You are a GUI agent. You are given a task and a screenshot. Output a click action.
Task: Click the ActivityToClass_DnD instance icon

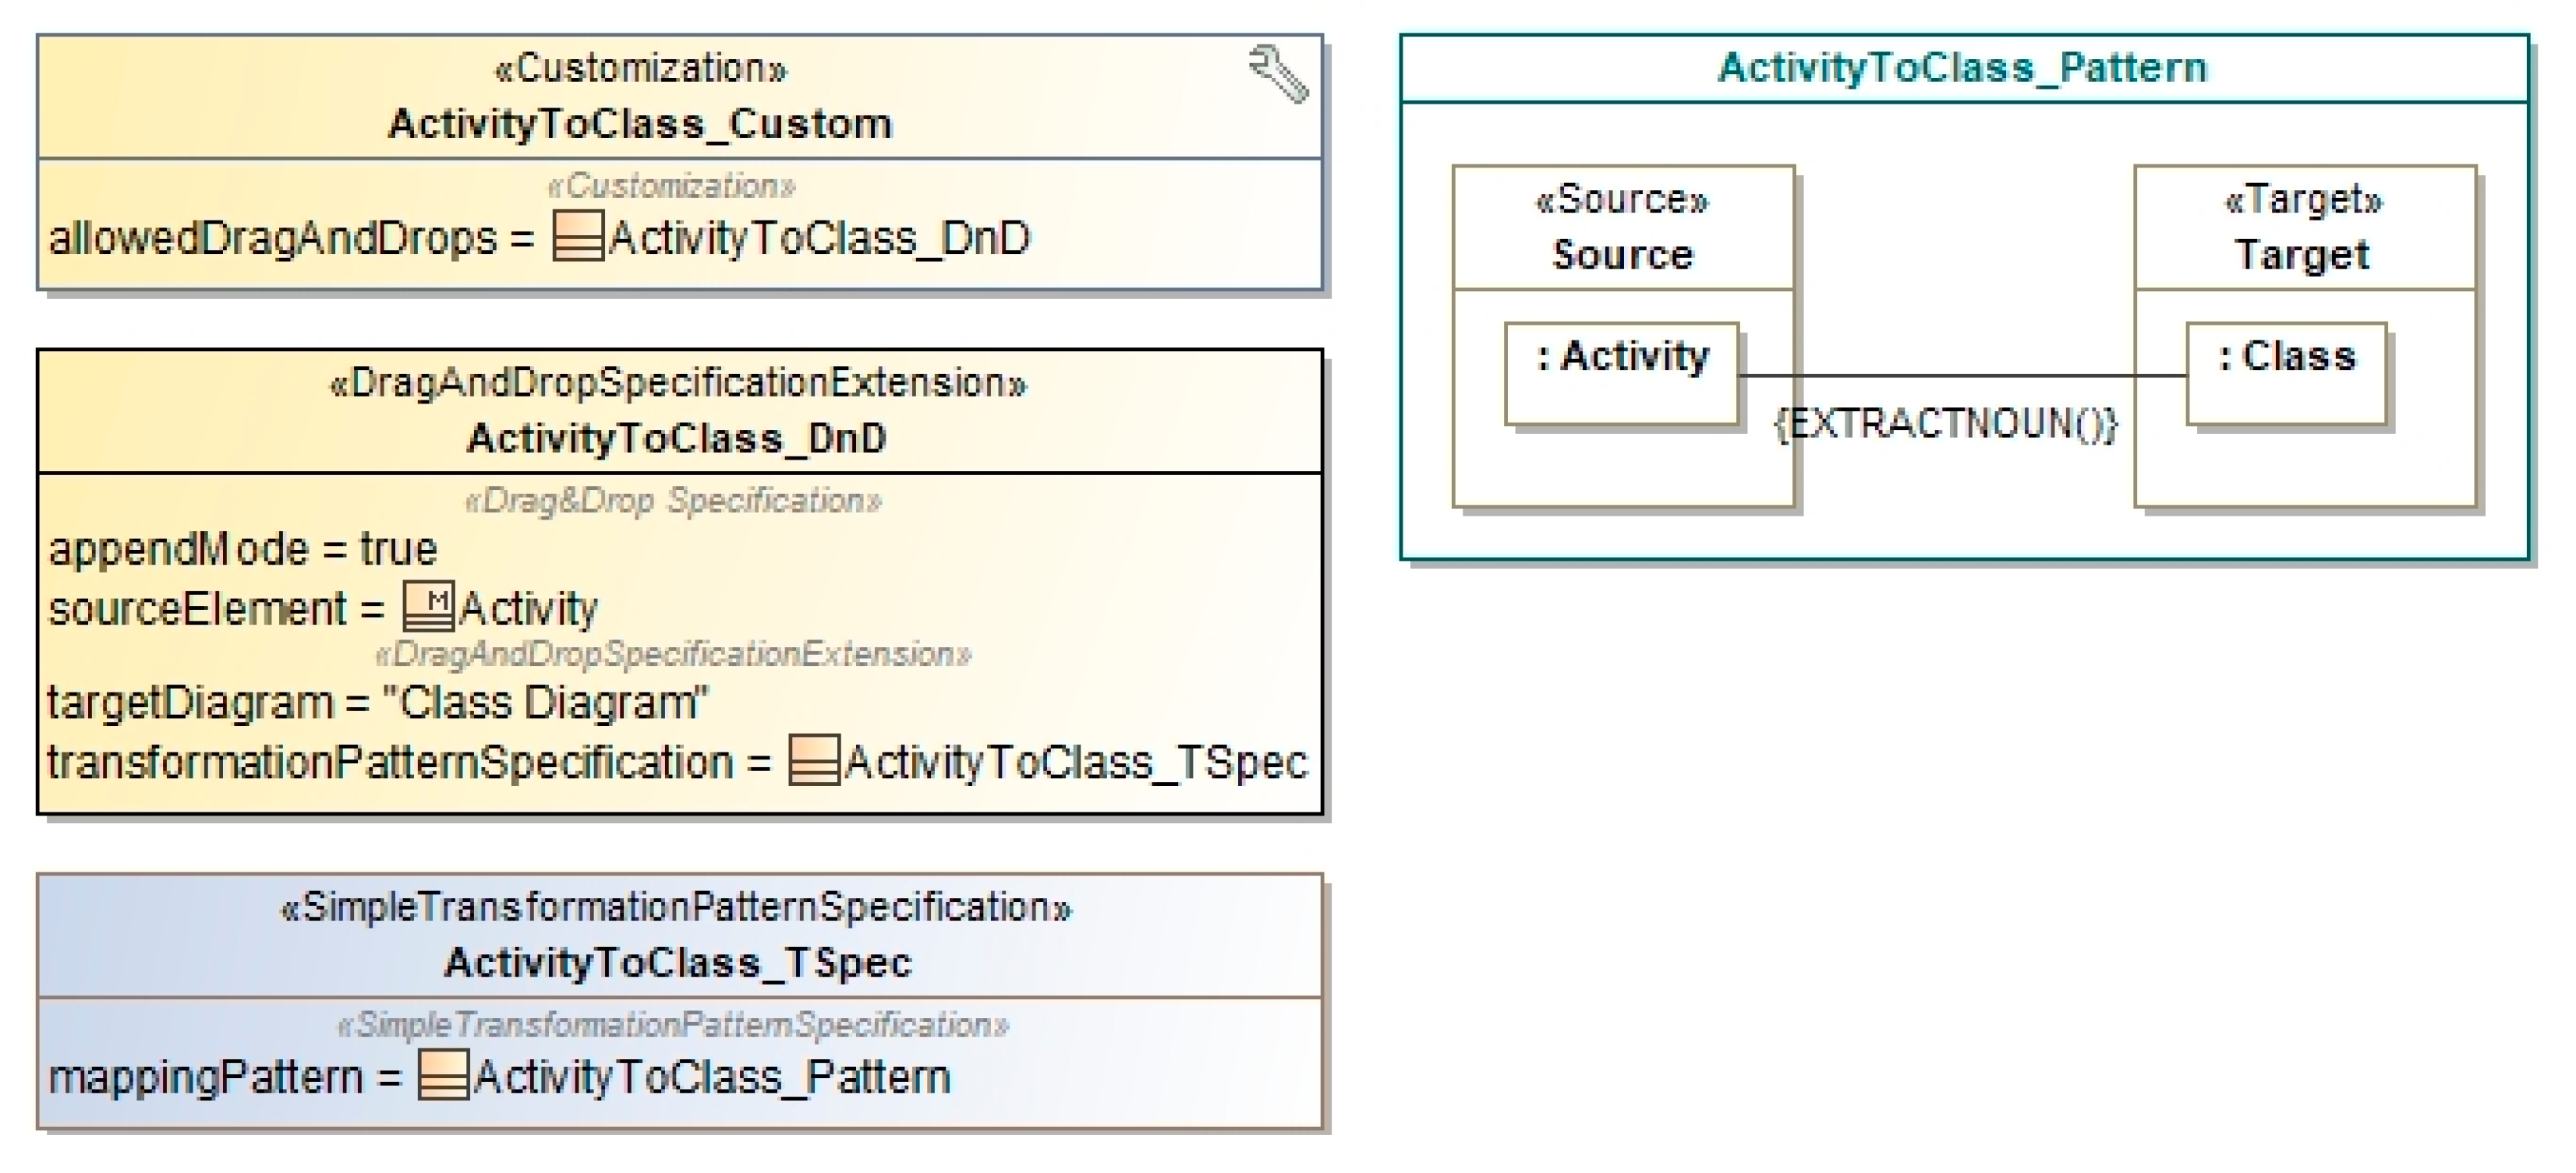pos(578,237)
